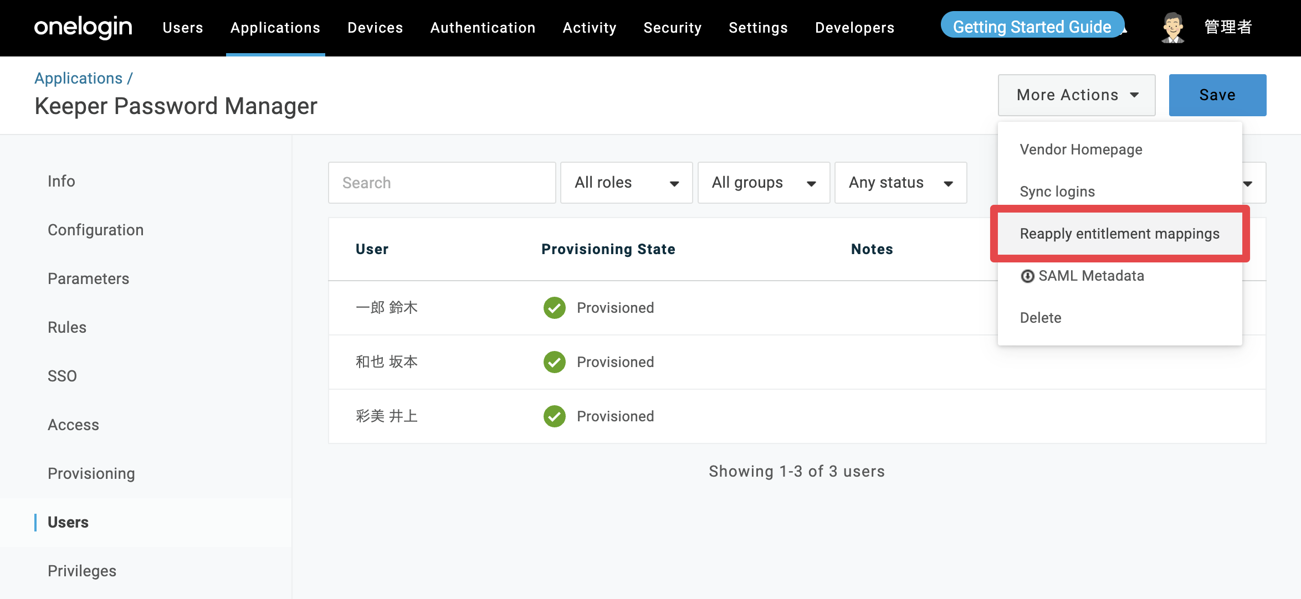1301x599 pixels.
Task: Open the Getting Started Guide
Action: click(x=1032, y=27)
